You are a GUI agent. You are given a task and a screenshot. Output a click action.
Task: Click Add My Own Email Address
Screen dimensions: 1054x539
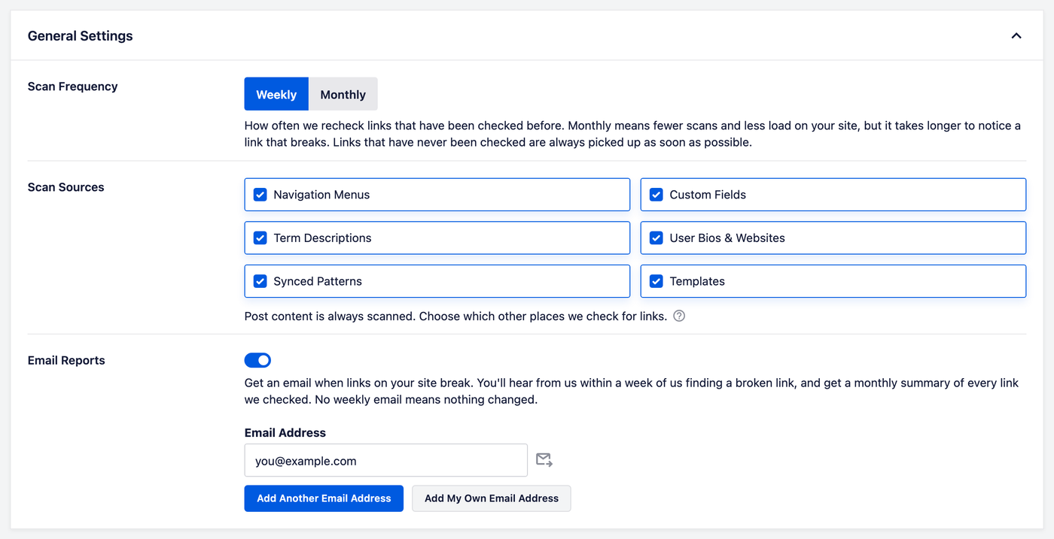pyautogui.click(x=492, y=498)
